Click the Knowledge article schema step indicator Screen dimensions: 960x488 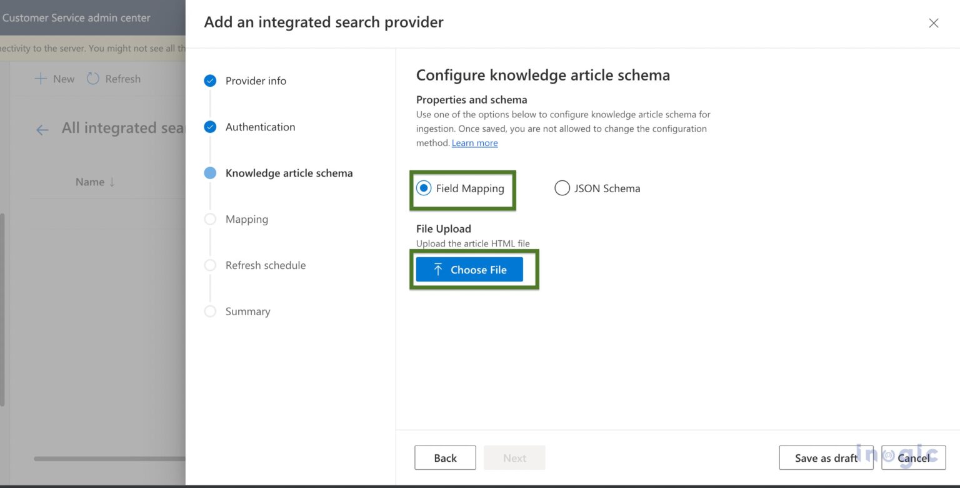[210, 173]
